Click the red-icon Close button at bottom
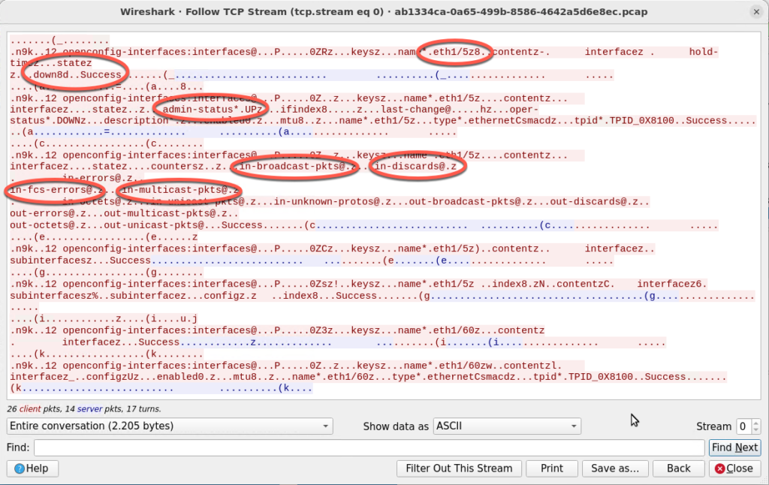Image resolution: width=769 pixels, height=485 pixels. (x=734, y=468)
